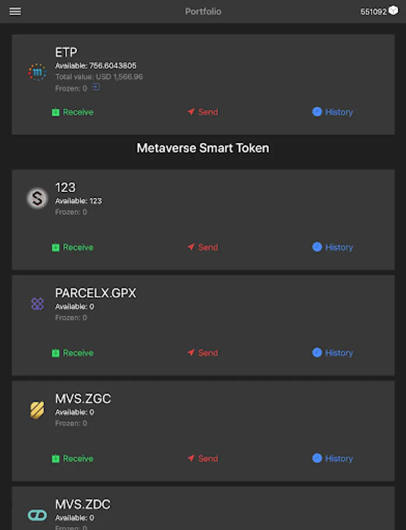Receive the 123 token

72,247
